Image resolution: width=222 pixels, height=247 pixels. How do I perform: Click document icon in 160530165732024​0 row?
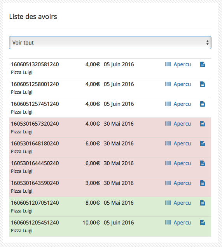pos(203,124)
